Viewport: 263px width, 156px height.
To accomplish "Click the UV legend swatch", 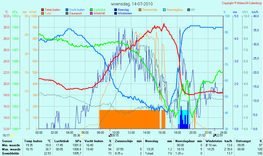I will pos(189,10).
